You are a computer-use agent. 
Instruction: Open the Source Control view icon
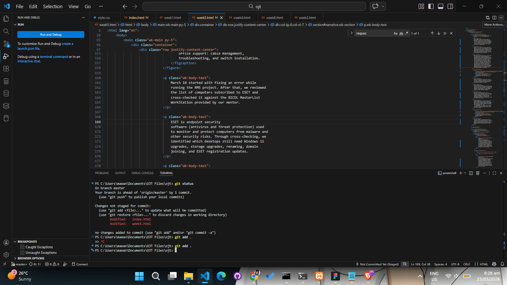tap(6, 44)
